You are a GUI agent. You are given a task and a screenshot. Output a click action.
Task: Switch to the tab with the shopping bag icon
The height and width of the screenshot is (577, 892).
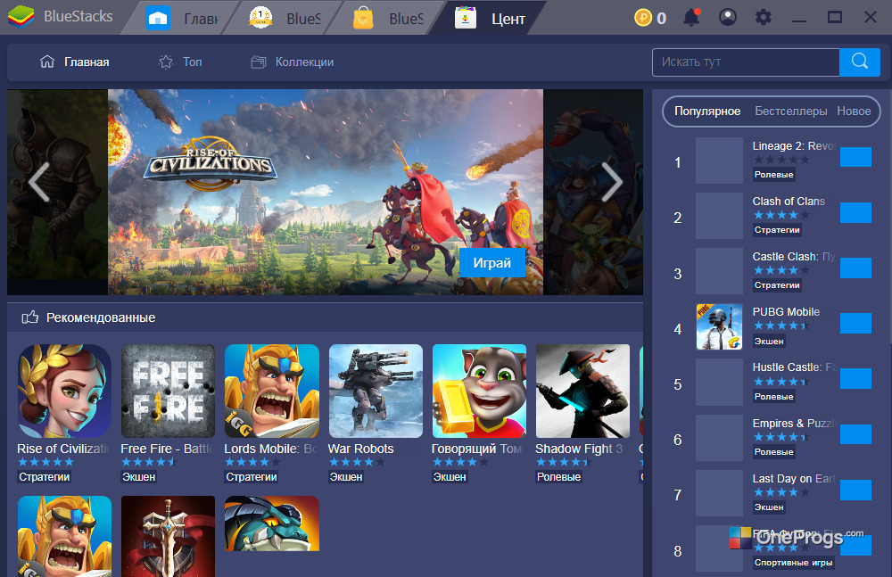click(x=387, y=18)
